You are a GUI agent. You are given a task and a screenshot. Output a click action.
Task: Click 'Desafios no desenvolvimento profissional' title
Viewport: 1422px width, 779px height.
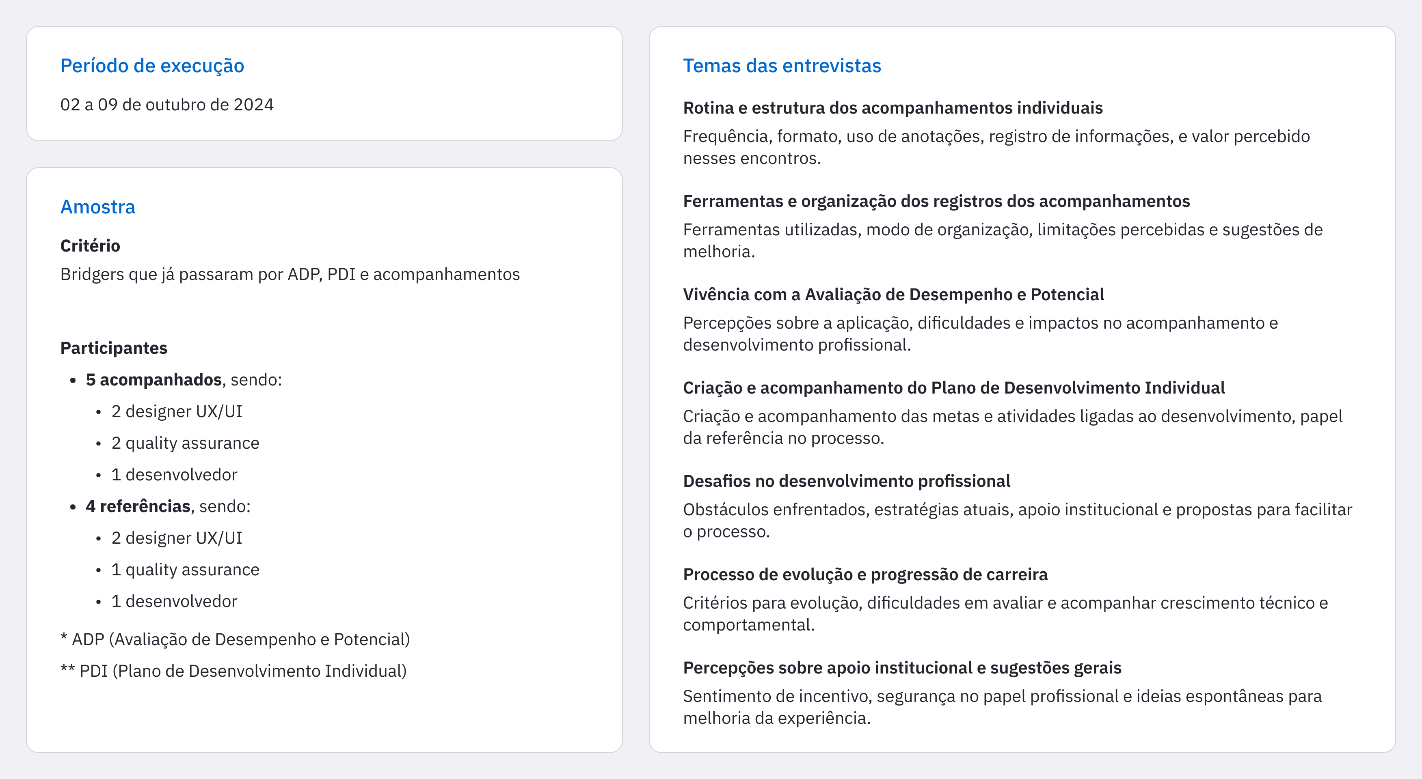[846, 480]
